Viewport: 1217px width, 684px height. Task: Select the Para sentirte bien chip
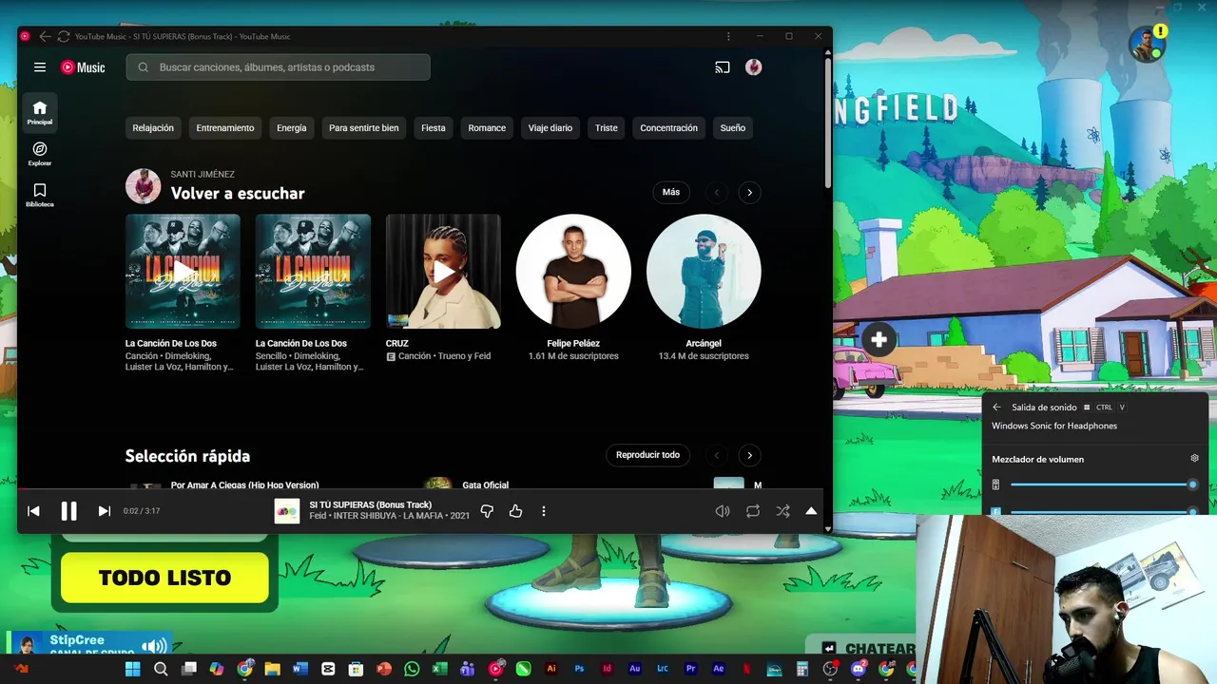tap(364, 127)
